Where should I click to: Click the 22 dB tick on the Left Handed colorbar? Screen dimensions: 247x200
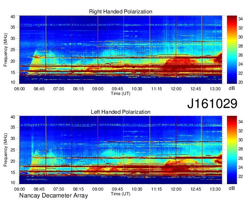click(x=240, y=176)
